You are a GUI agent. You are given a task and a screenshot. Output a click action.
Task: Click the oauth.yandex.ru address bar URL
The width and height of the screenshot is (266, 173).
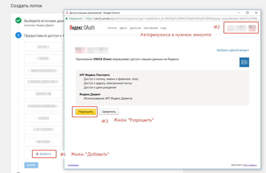[x=172, y=18]
